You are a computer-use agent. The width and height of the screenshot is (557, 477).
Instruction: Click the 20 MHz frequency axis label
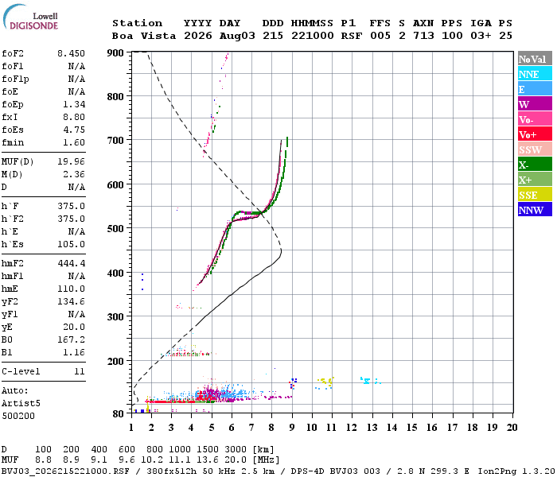pos(512,428)
